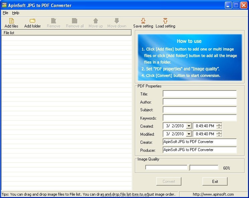Open the File menu
Image resolution: width=249 pixels, height=198 pixels.
[5, 13]
